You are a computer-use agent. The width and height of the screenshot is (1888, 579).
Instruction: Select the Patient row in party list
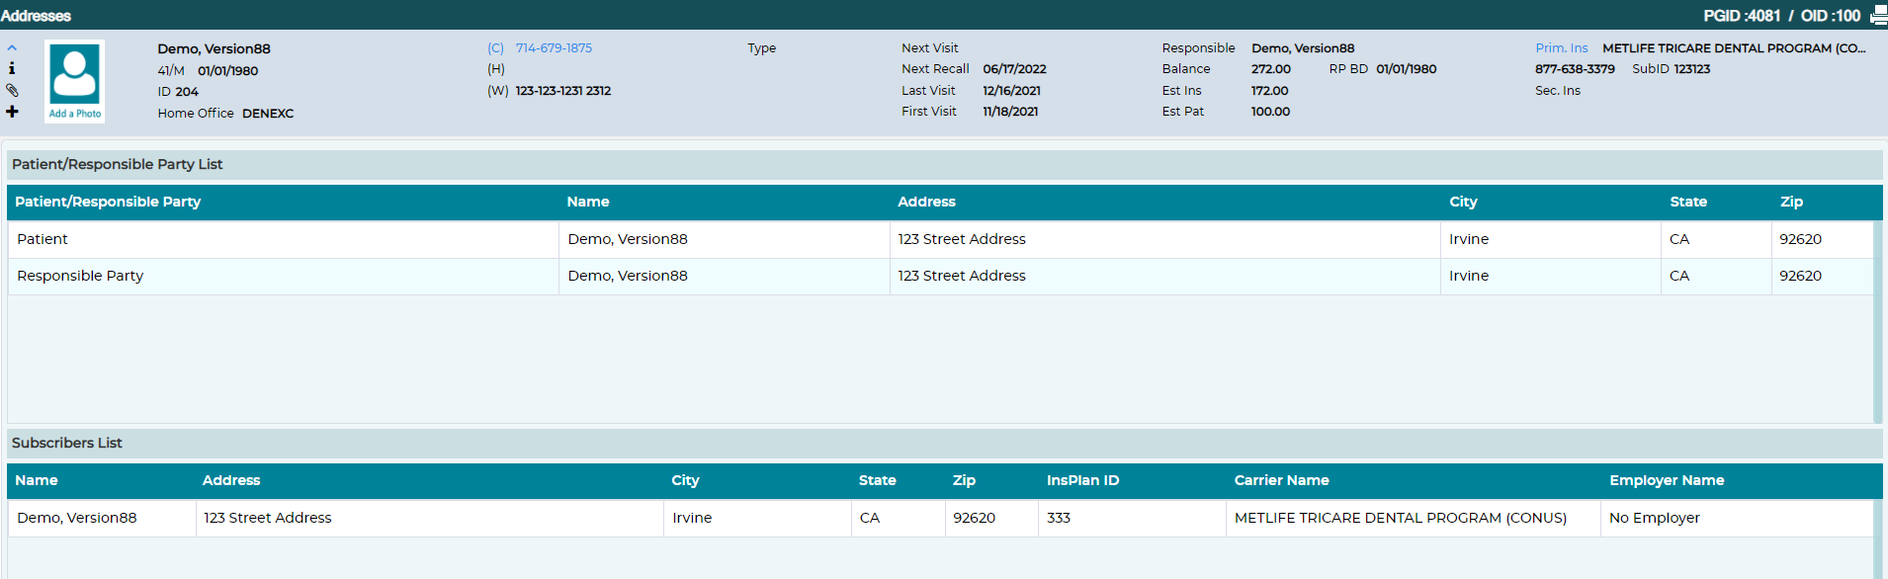pyautogui.click(x=940, y=239)
